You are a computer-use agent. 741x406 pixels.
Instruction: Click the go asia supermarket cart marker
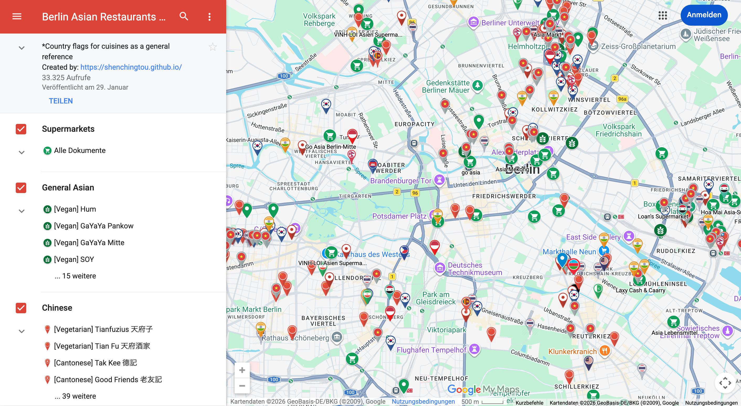tap(470, 162)
